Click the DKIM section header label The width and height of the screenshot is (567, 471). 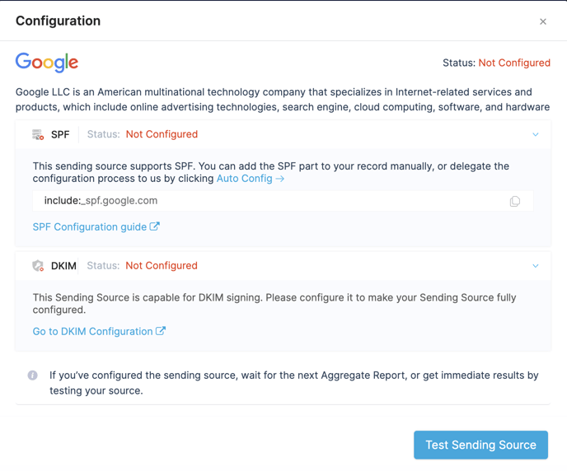pos(63,266)
